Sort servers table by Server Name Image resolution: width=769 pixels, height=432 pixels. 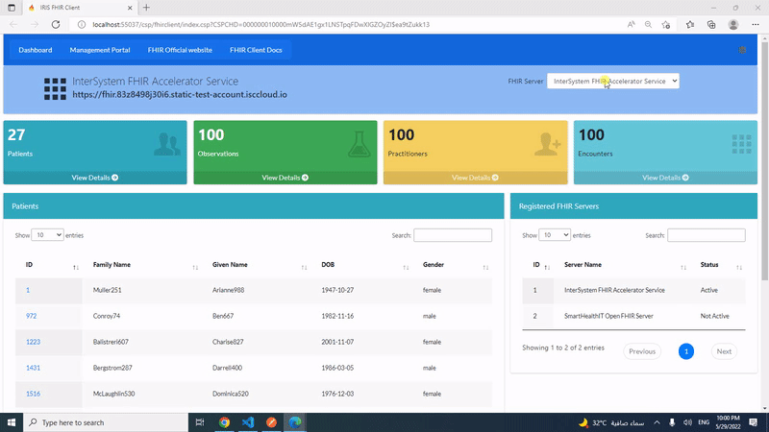point(618,265)
